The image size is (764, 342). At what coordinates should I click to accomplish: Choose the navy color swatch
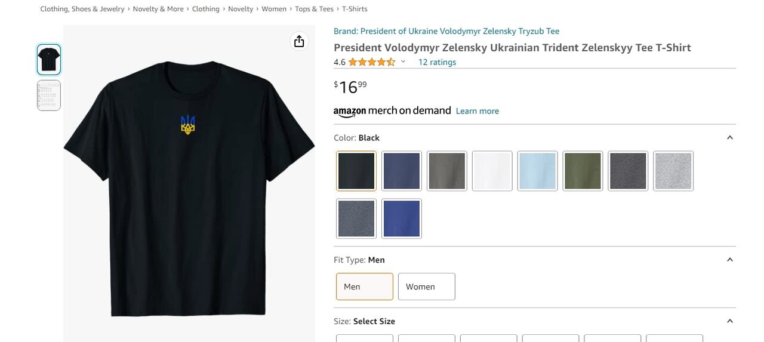(402, 171)
